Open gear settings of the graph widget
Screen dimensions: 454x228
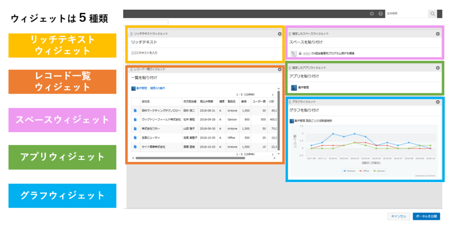click(x=438, y=102)
